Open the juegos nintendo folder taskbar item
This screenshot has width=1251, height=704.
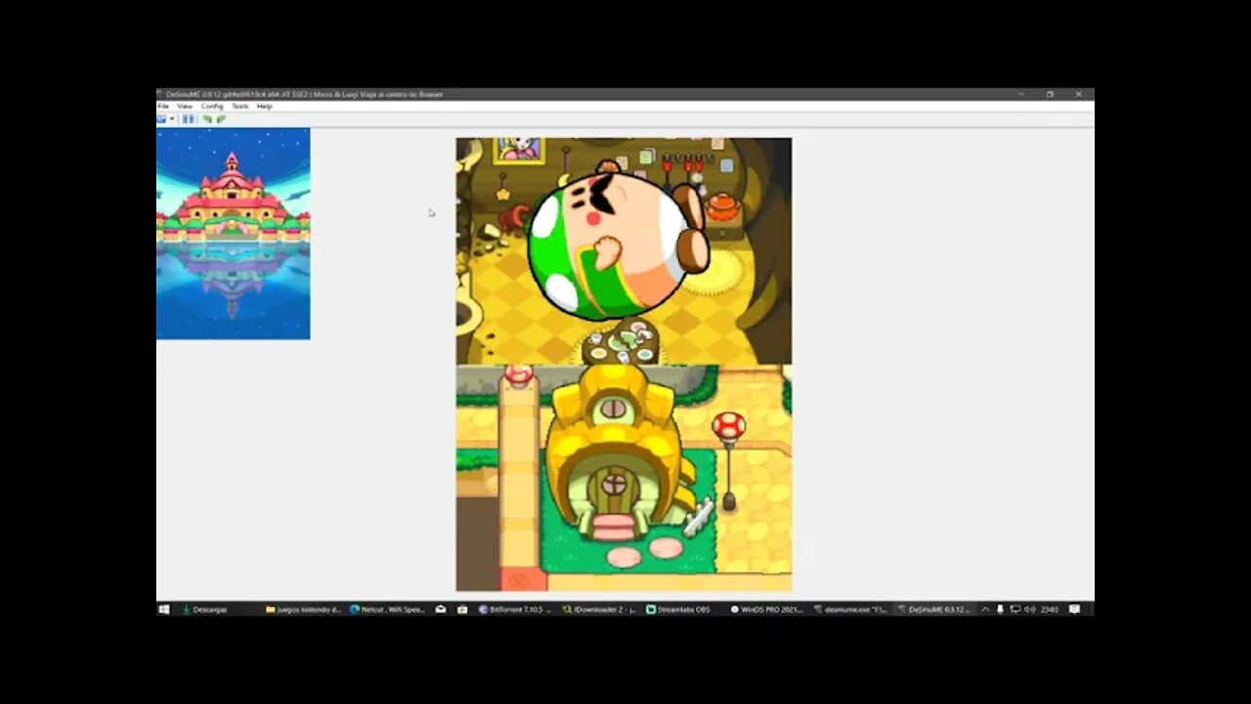[304, 609]
